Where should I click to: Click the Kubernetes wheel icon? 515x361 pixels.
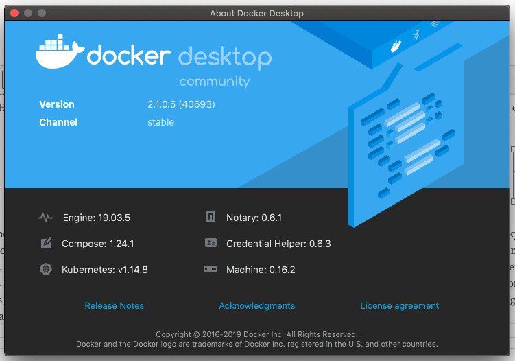pos(46,269)
